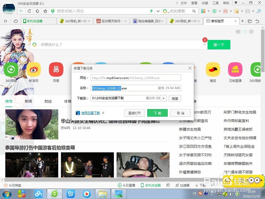Enable speed mode via lightning icon
This screenshot has height=199, width=265.
click(151, 11)
